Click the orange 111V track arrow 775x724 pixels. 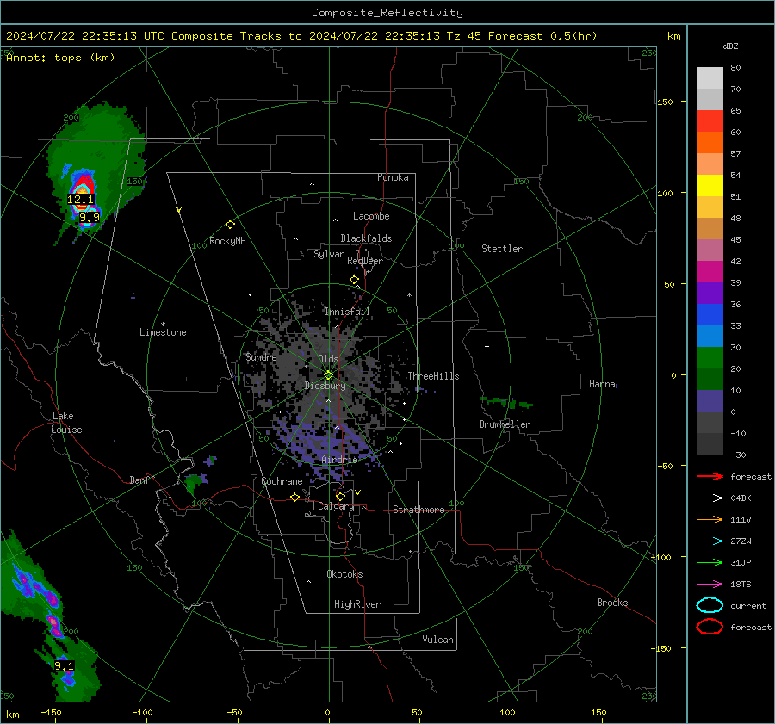click(710, 519)
